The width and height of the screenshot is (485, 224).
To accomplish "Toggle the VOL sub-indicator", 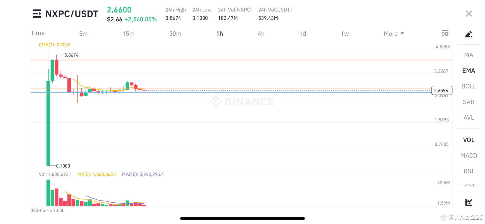I will pos(469,140).
